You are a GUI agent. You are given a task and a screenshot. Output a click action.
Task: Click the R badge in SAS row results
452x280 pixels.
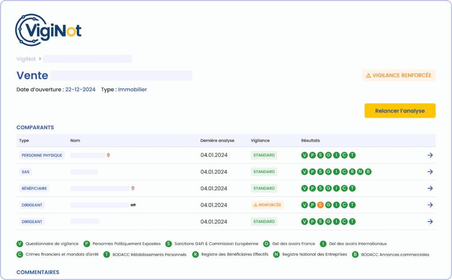tap(352, 172)
